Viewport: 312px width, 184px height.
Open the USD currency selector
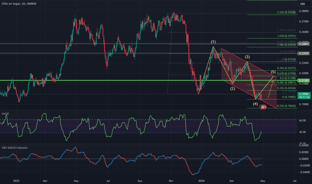304,4
